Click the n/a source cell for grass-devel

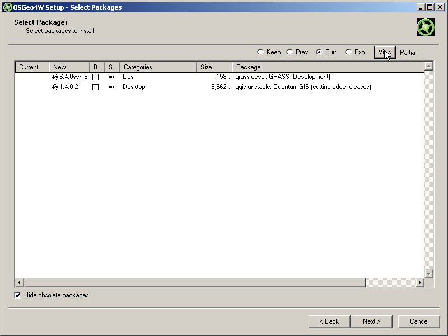[110, 77]
